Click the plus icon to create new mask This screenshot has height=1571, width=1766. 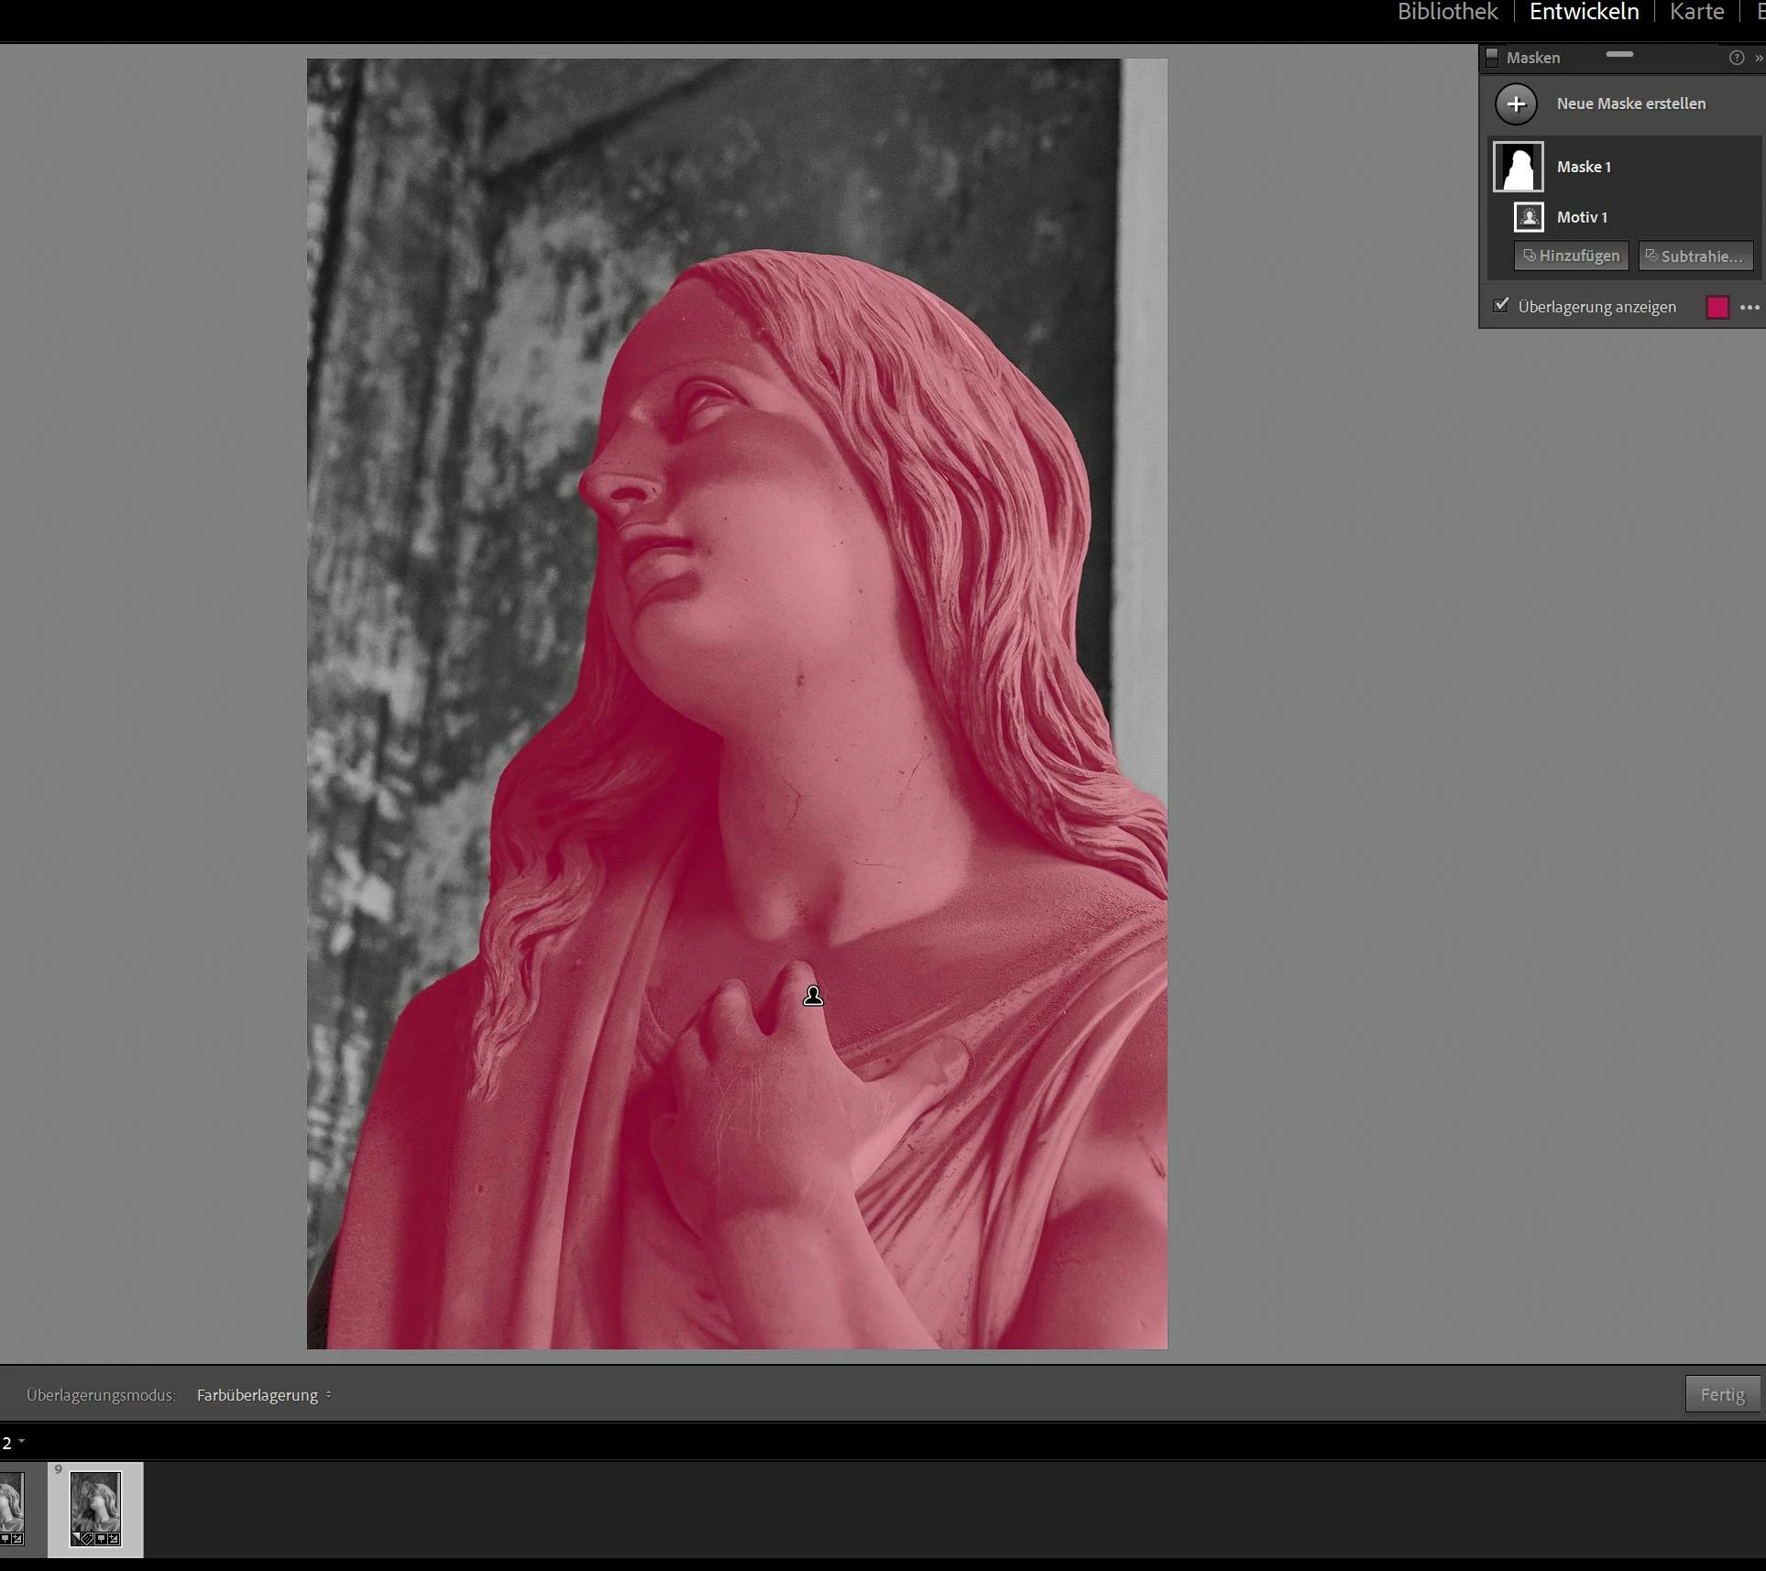(1516, 104)
